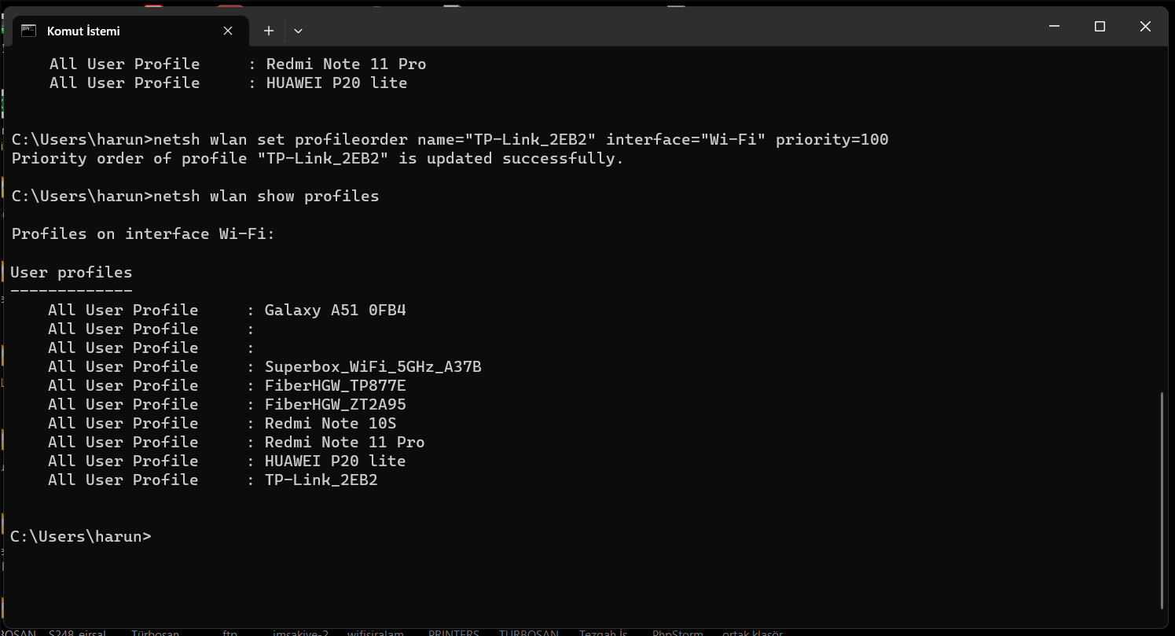The height and width of the screenshot is (636, 1175).
Task: Close the Komut İstemi tab
Action: (x=228, y=31)
